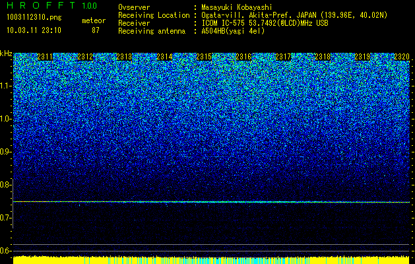Viewport: 415px width, 264px height.
Task: Click the Ovserver label
Action: point(134,7)
